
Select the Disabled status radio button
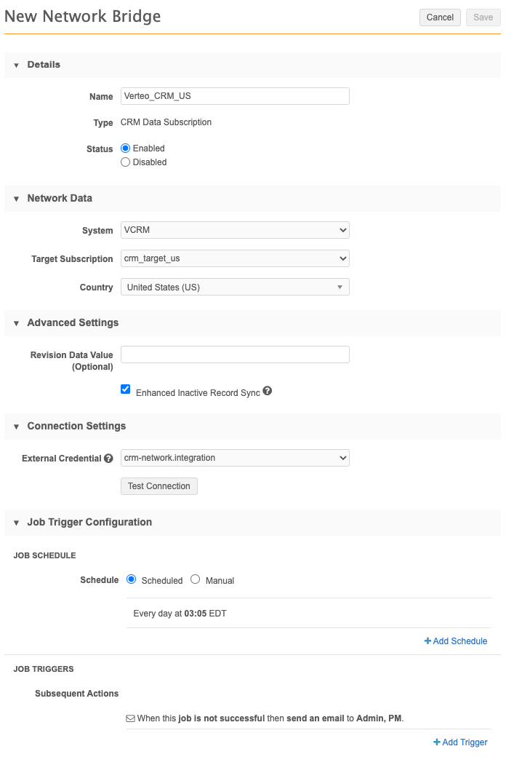125,162
